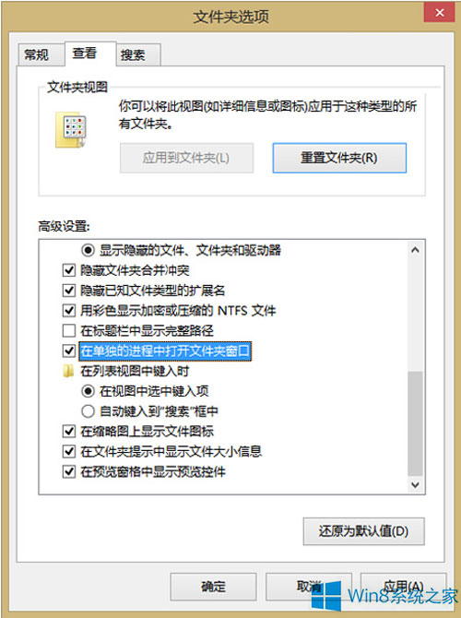461x618 pixels.
Task: Click 还原为默认值(D) button
Action: tap(363, 531)
